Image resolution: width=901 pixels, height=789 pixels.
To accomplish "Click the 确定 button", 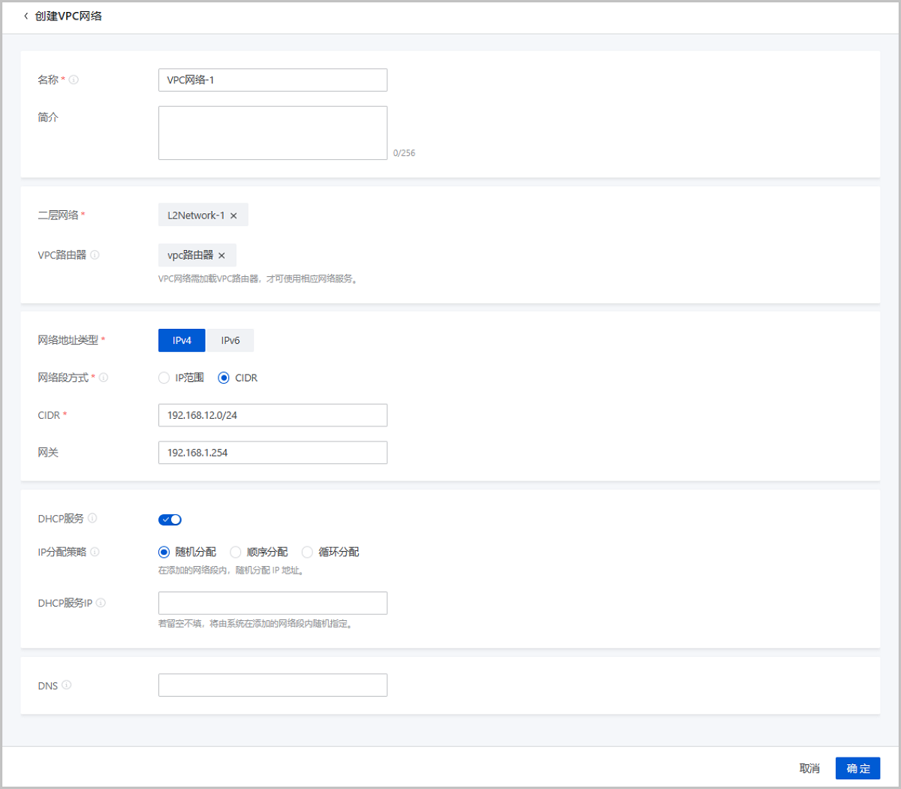I will pyautogui.click(x=857, y=768).
